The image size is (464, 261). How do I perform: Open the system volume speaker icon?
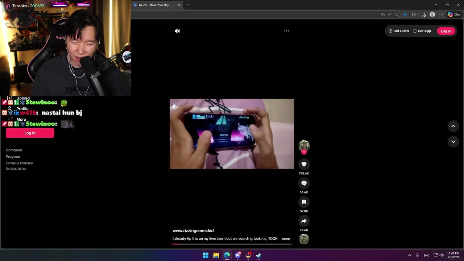click(x=441, y=255)
